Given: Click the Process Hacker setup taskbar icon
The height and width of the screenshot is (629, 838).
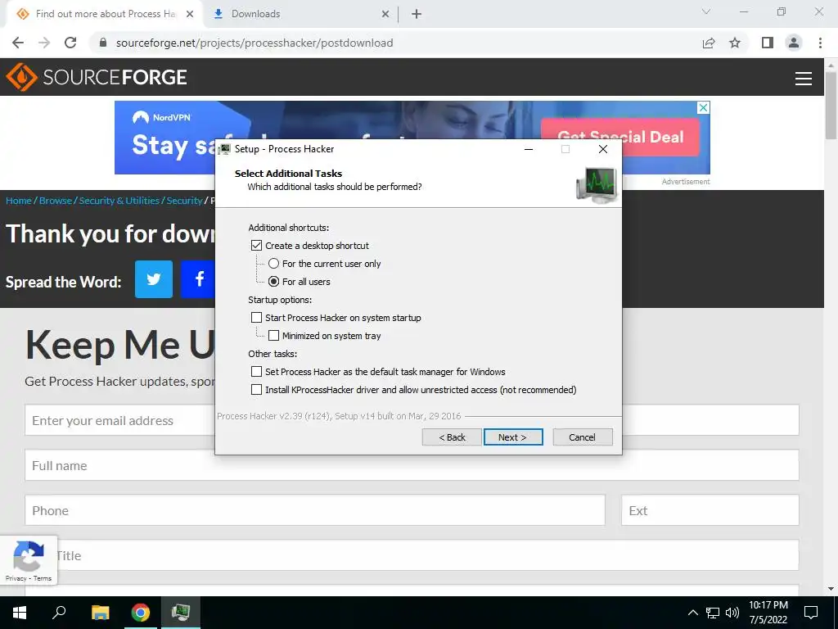Looking at the screenshot, I should pyautogui.click(x=181, y=613).
